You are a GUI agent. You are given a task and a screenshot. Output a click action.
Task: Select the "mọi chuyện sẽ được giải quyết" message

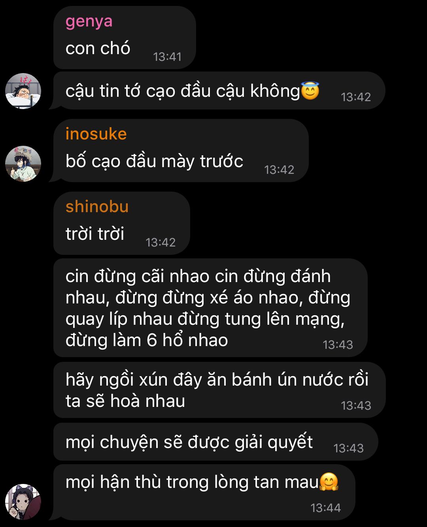[x=215, y=442]
